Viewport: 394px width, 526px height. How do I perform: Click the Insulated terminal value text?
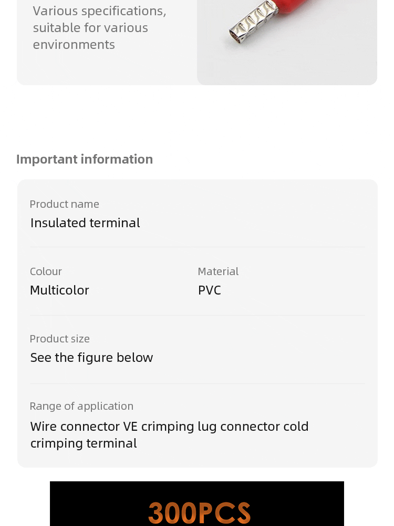point(85,222)
